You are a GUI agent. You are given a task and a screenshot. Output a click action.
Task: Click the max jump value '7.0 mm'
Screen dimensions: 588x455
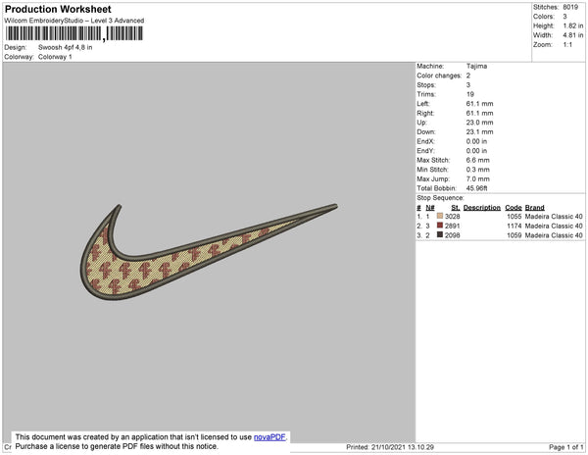click(478, 178)
